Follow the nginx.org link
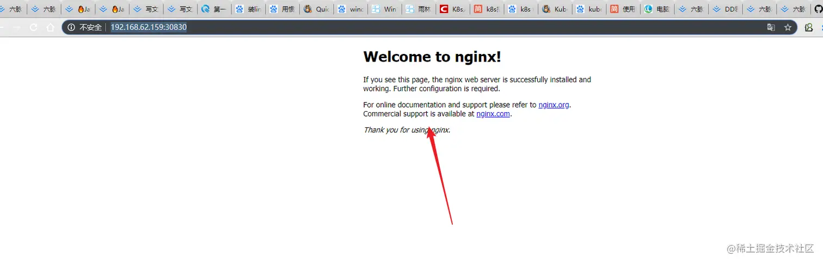The width and height of the screenshot is (823, 263). point(554,105)
